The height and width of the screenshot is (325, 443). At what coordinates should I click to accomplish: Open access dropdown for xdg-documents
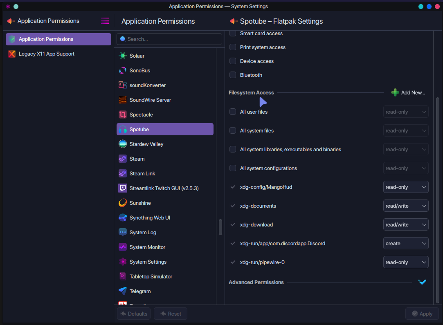click(x=406, y=206)
